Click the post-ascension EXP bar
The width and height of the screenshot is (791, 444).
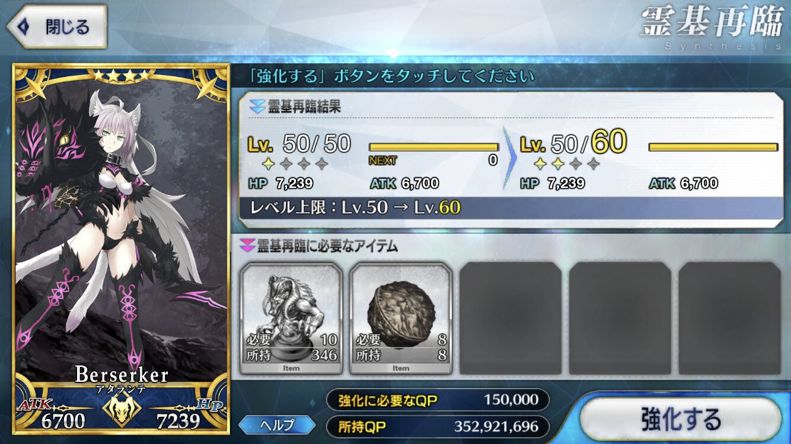point(713,147)
